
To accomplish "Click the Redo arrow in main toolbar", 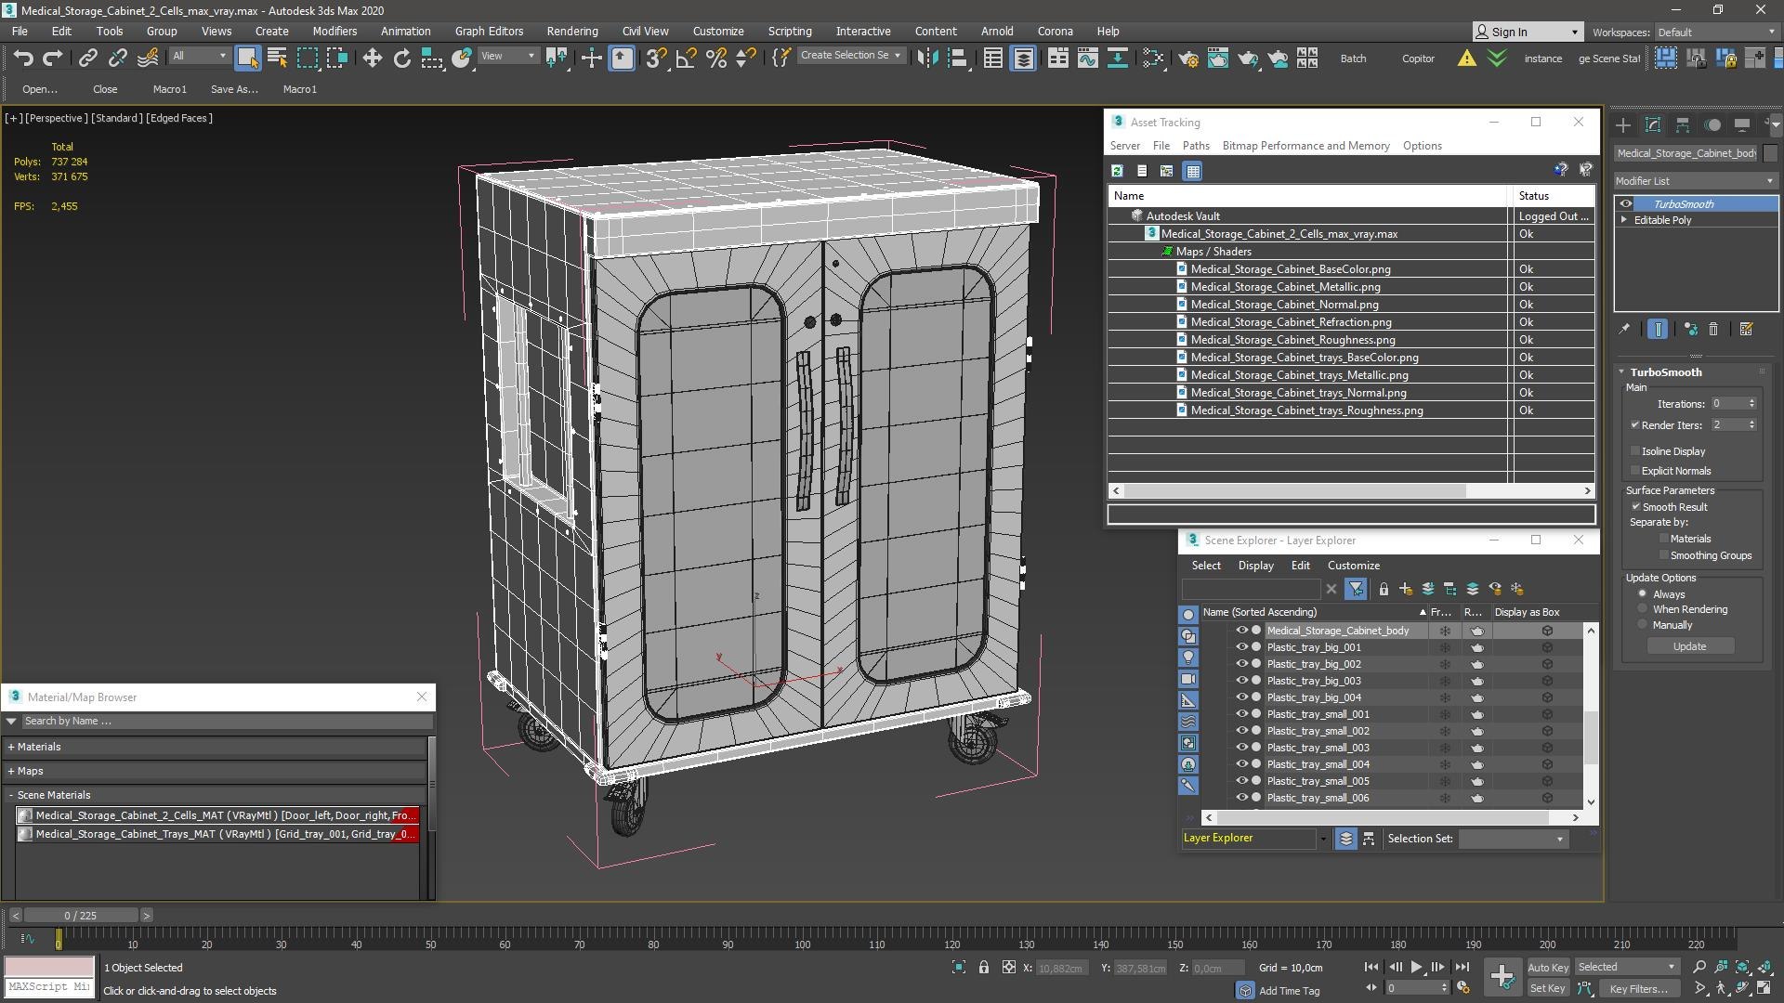I will pos(53,58).
